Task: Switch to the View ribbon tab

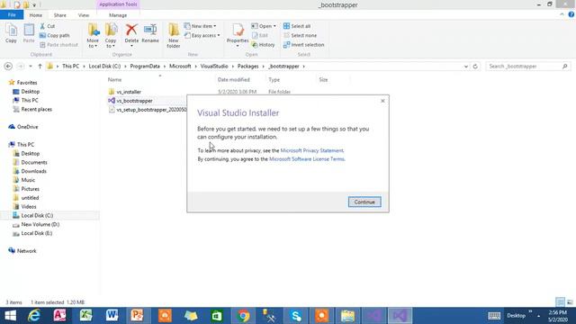Action: (84, 15)
